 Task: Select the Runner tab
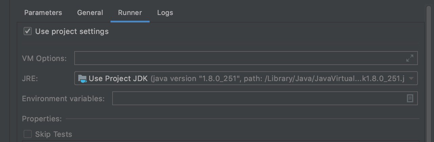click(130, 13)
